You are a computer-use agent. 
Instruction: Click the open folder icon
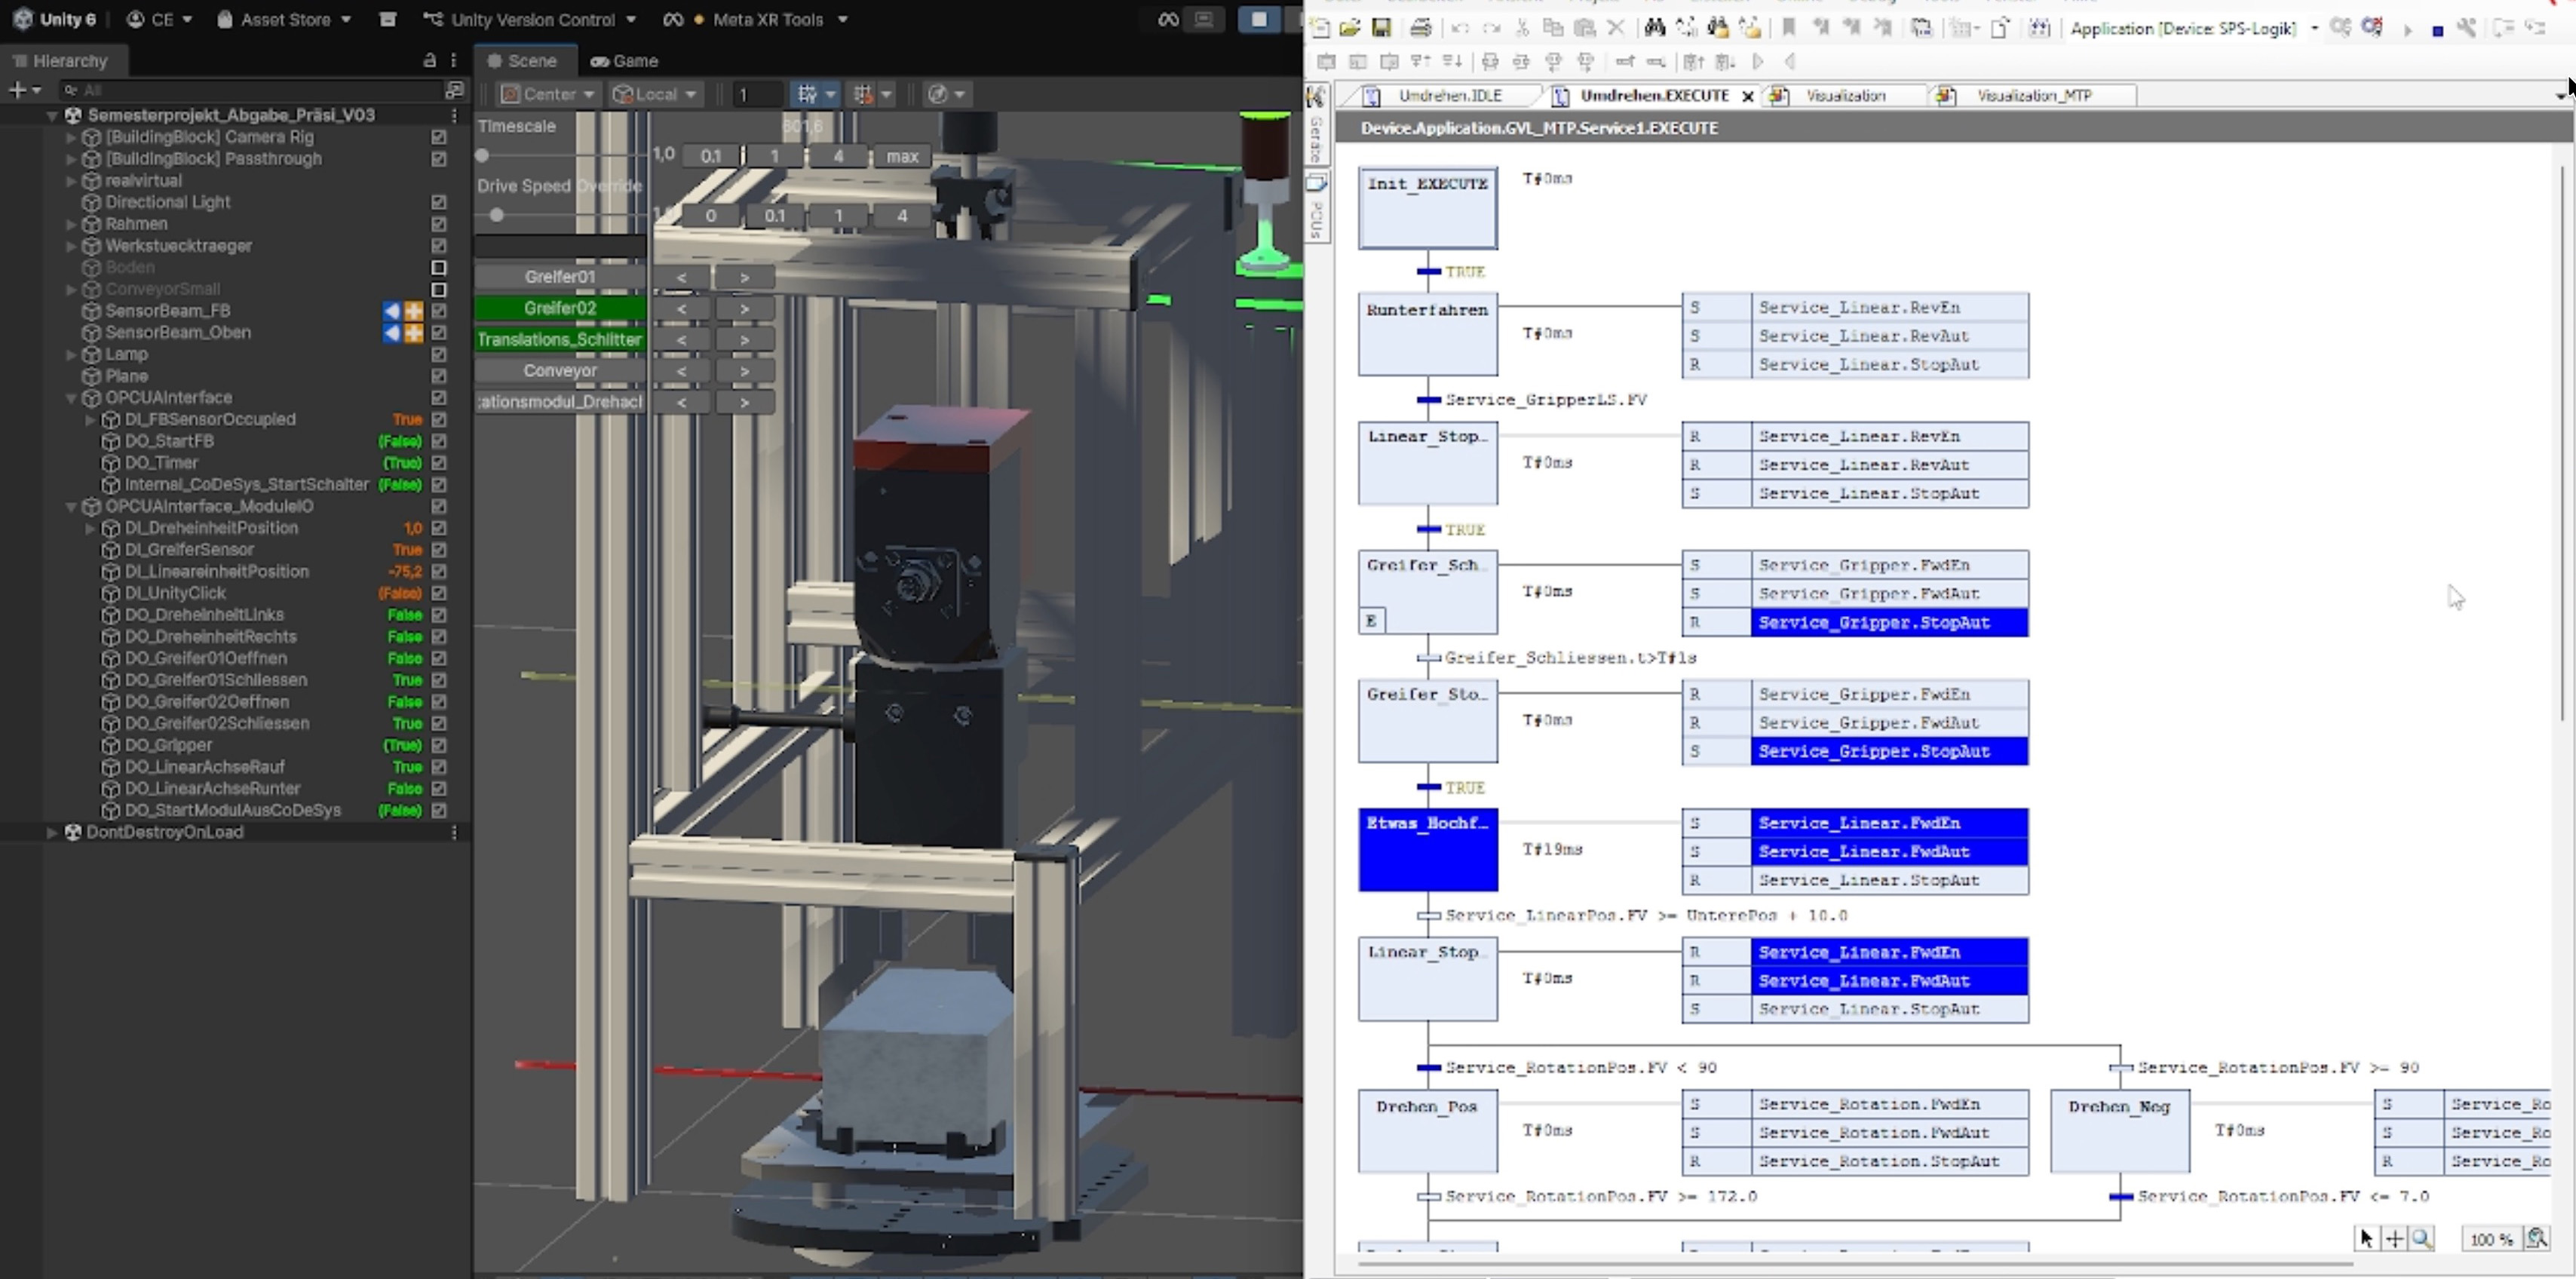(x=1349, y=28)
